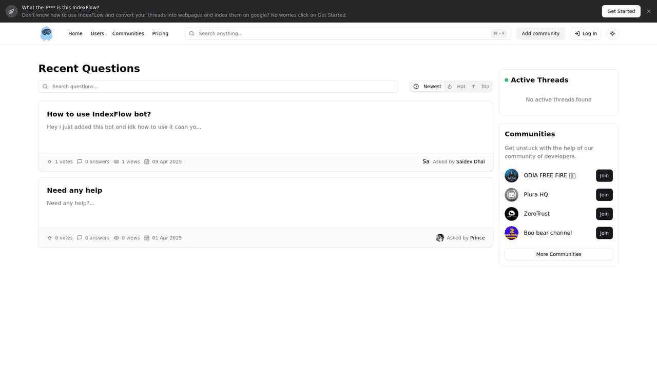The width and height of the screenshot is (657, 369).
Task: Navigate to the Pricing page
Action: point(160,33)
